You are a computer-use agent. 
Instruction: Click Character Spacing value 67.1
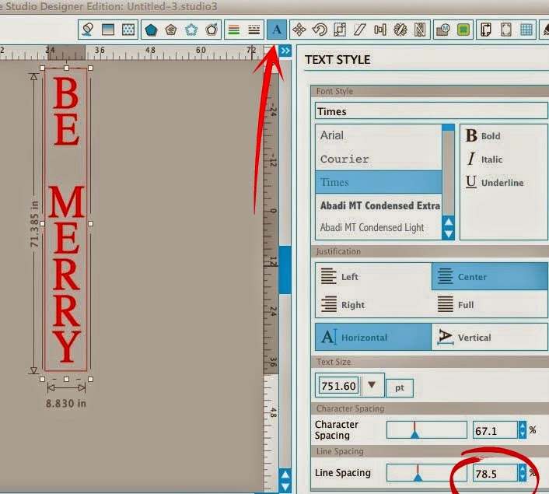pos(495,430)
